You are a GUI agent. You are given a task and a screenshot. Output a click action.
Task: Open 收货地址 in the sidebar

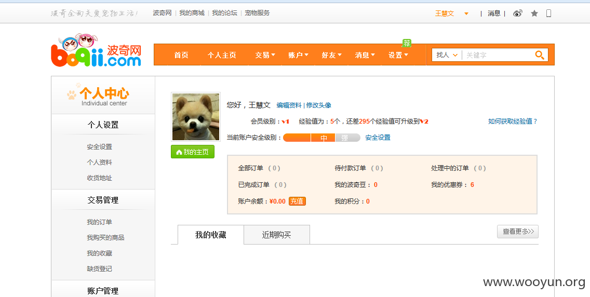[x=99, y=178]
